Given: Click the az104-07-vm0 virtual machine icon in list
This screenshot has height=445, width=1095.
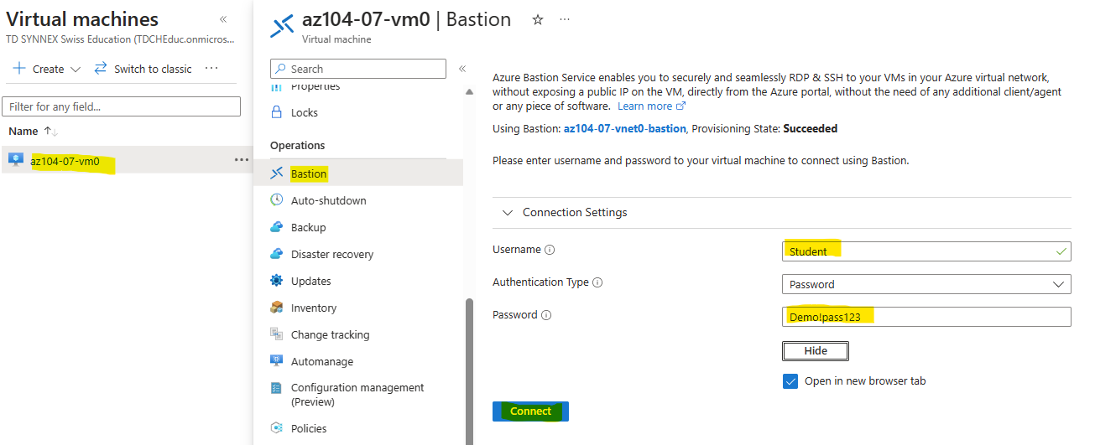Looking at the screenshot, I should coord(16,159).
